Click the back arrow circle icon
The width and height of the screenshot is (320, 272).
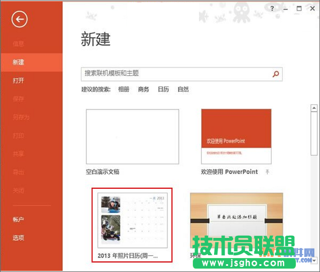coord(20,20)
